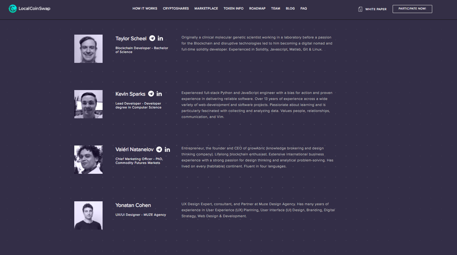457x255 pixels.
Task: Open Kevin Sparks' Telegram icon
Action: 151,94
